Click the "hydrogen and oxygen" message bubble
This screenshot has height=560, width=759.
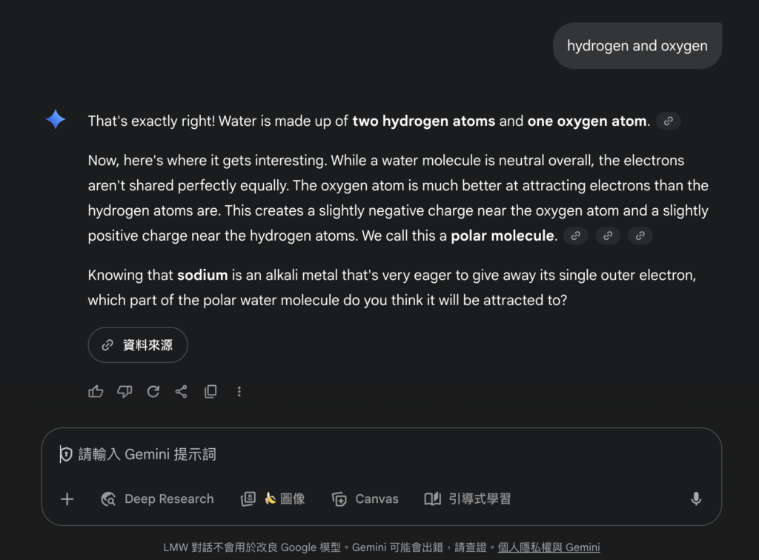click(x=637, y=46)
